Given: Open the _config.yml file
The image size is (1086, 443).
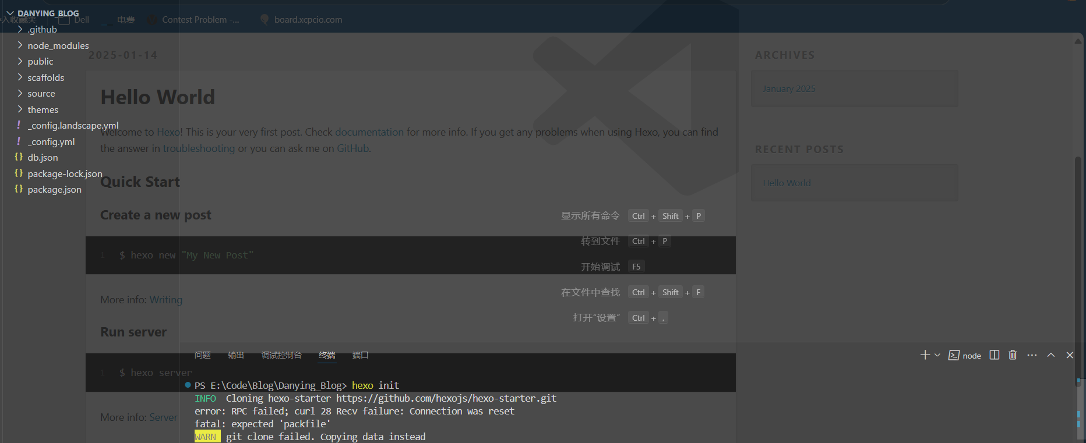Looking at the screenshot, I should 51,141.
